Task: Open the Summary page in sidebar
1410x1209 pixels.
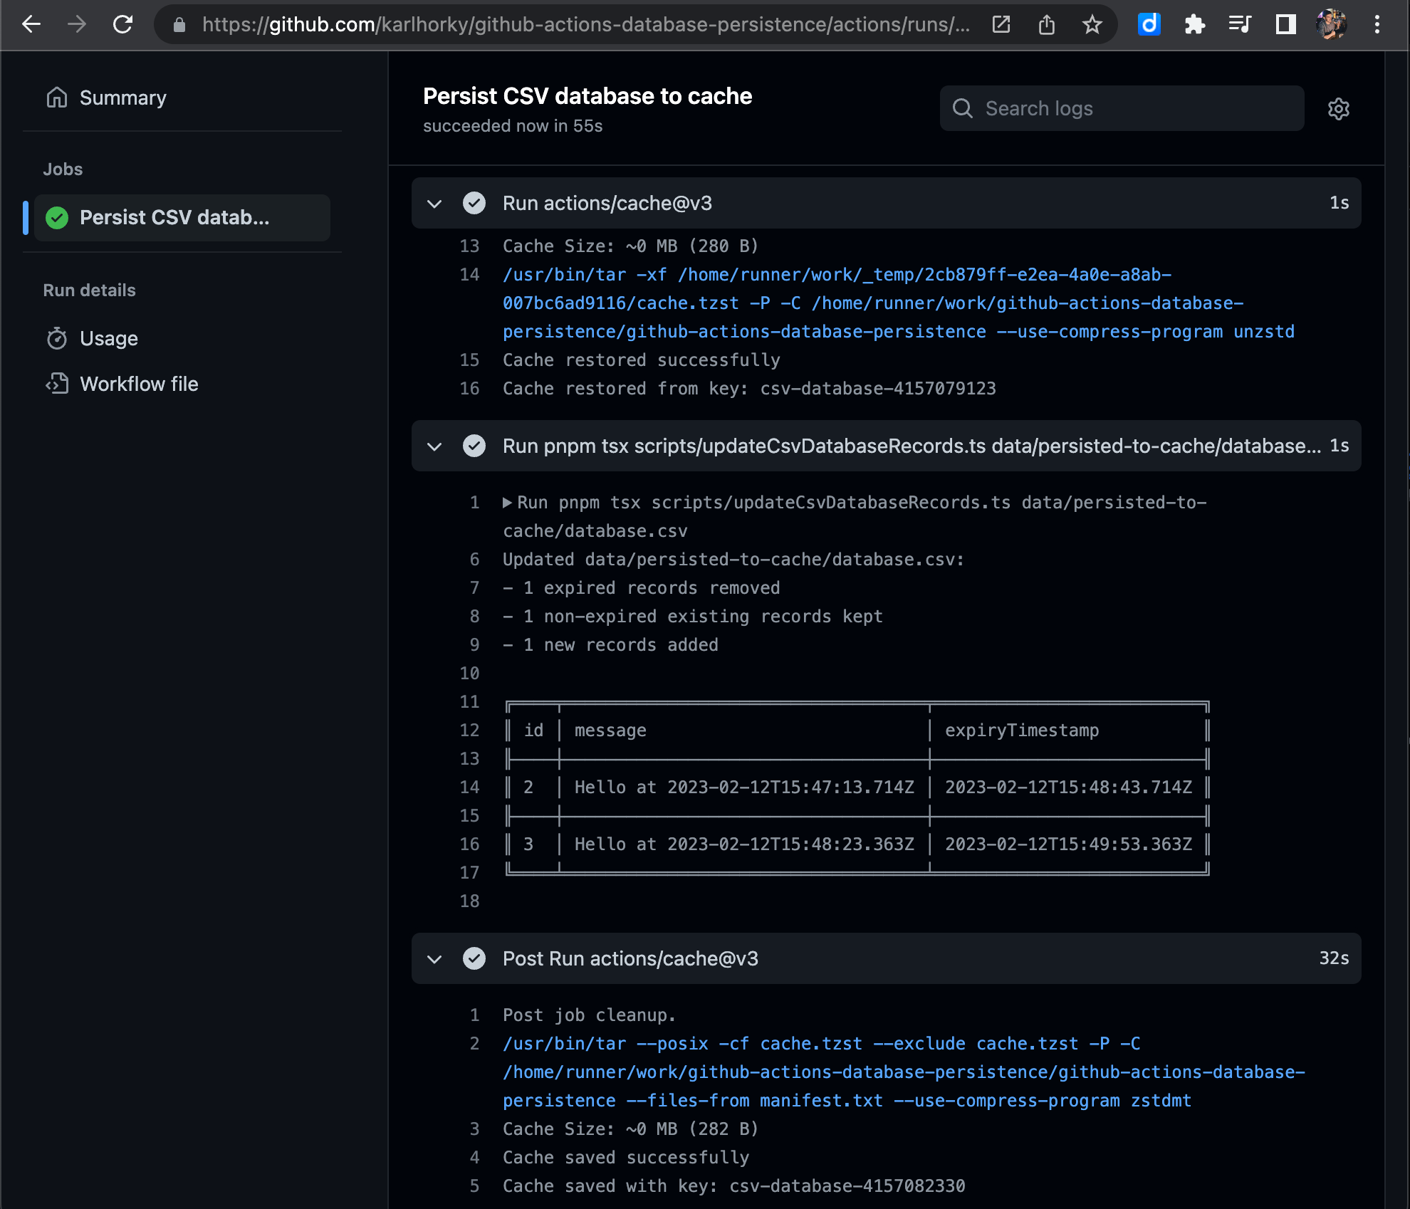Action: (x=122, y=98)
